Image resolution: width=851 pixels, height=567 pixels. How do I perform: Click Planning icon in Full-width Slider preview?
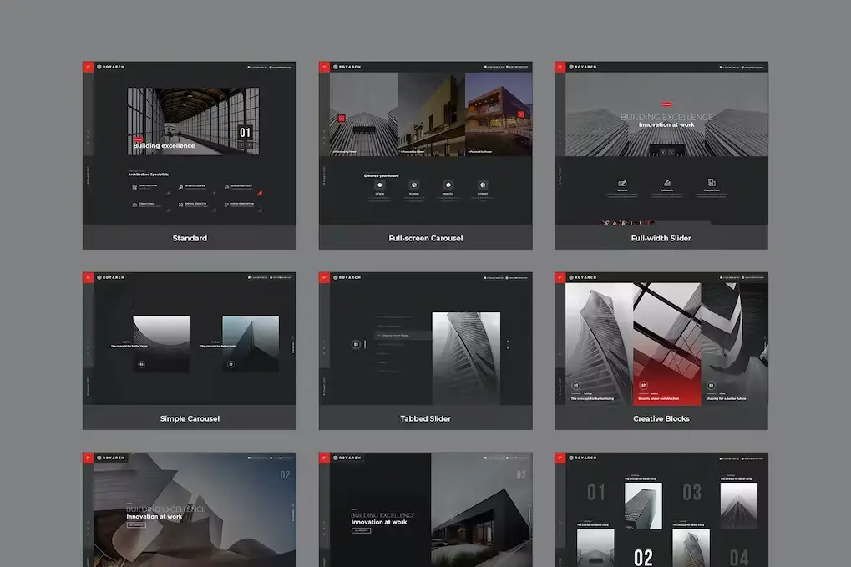tap(622, 183)
